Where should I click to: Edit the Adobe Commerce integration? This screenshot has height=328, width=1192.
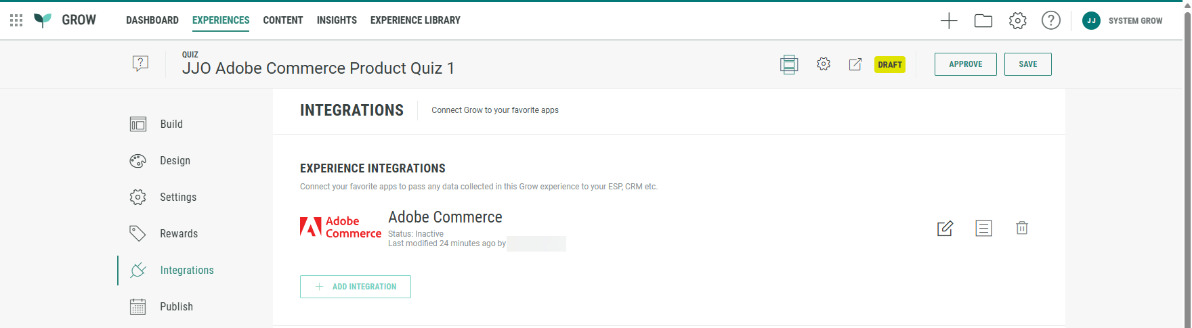[x=945, y=229]
